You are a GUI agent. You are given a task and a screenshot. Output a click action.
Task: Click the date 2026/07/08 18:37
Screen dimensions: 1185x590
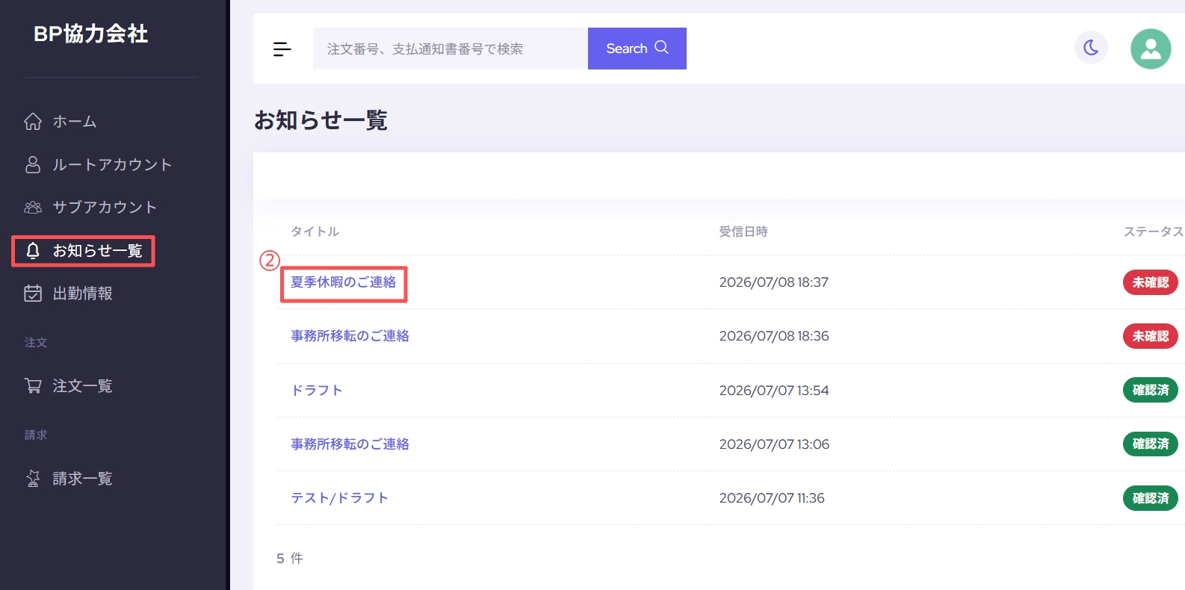tap(774, 282)
